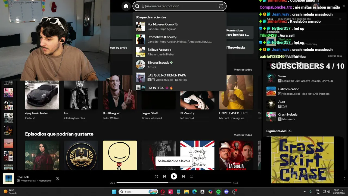Image resolution: width=348 pixels, height=196 pixels.
Task: Click the 'Legos Stuff' playlist title
Action: (150, 113)
